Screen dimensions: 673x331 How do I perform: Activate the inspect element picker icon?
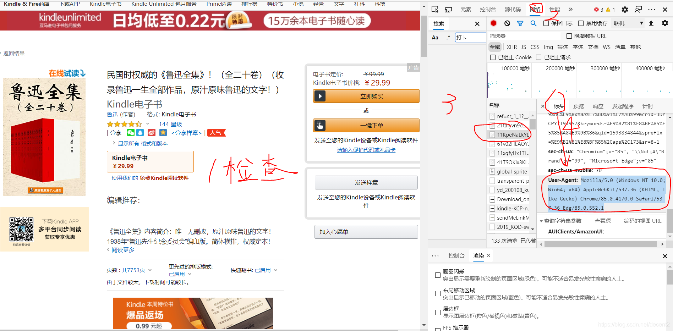tap(435, 10)
